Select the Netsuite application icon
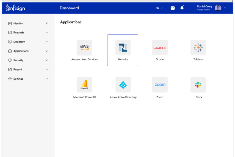Image resolution: width=235 pixels, height=157 pixels. [x=123, y=48]
